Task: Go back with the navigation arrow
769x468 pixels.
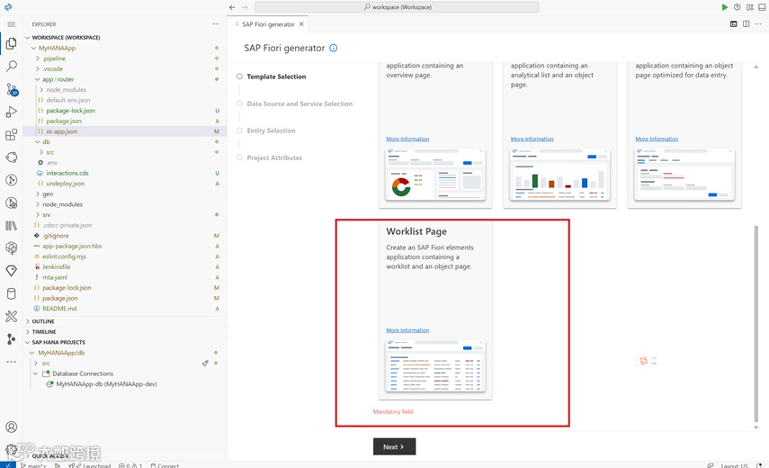Action: [x=232, y=7]
